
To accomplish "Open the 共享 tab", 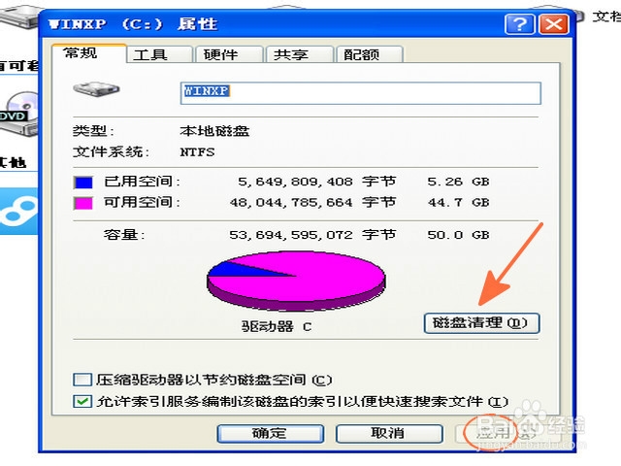I will (300, 54).
